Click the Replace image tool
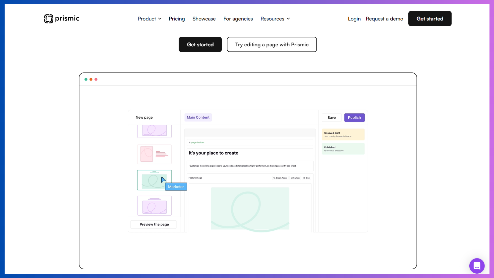Image resolution: width=494 pixels, height=278 pixels. (x=295, y=178)
